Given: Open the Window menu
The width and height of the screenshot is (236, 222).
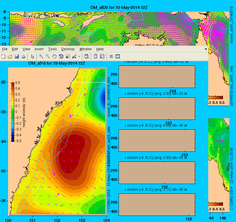Looking at the screenshot, I should 86,49.
